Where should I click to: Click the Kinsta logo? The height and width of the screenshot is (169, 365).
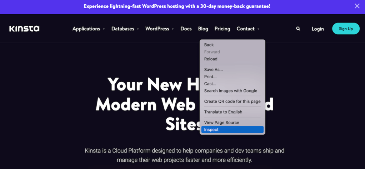(24, 29)
